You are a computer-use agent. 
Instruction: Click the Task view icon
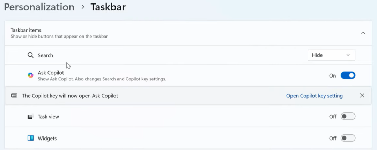pyautogui.click(x=31, y=117)
